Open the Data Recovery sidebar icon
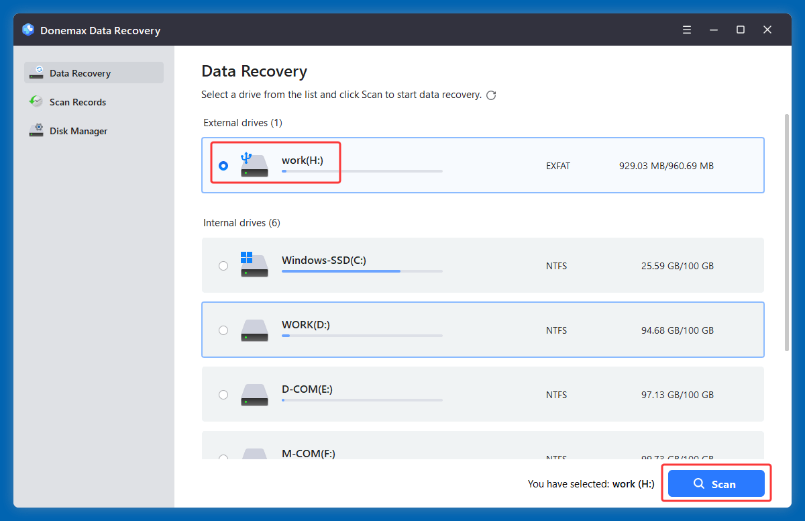Image resolution: width=805 pixels, height=521 pixels. 36,73
